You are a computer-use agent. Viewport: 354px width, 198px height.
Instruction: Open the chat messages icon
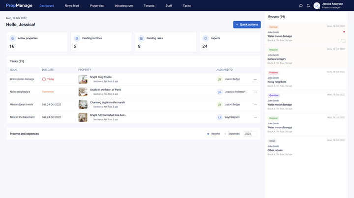pyautogui.click(x=301, y=6)
